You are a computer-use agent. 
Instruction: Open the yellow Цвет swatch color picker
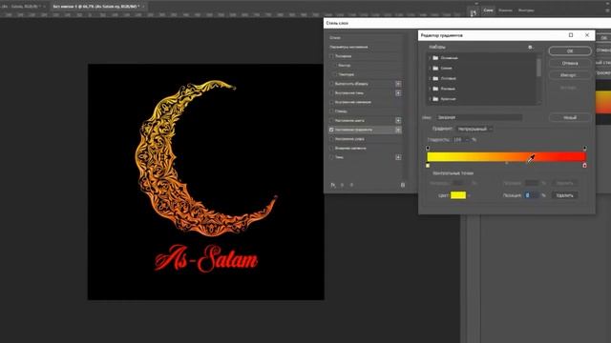[x=458, y=195]
